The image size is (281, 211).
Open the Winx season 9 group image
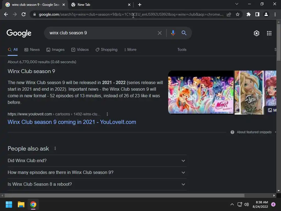201,92
